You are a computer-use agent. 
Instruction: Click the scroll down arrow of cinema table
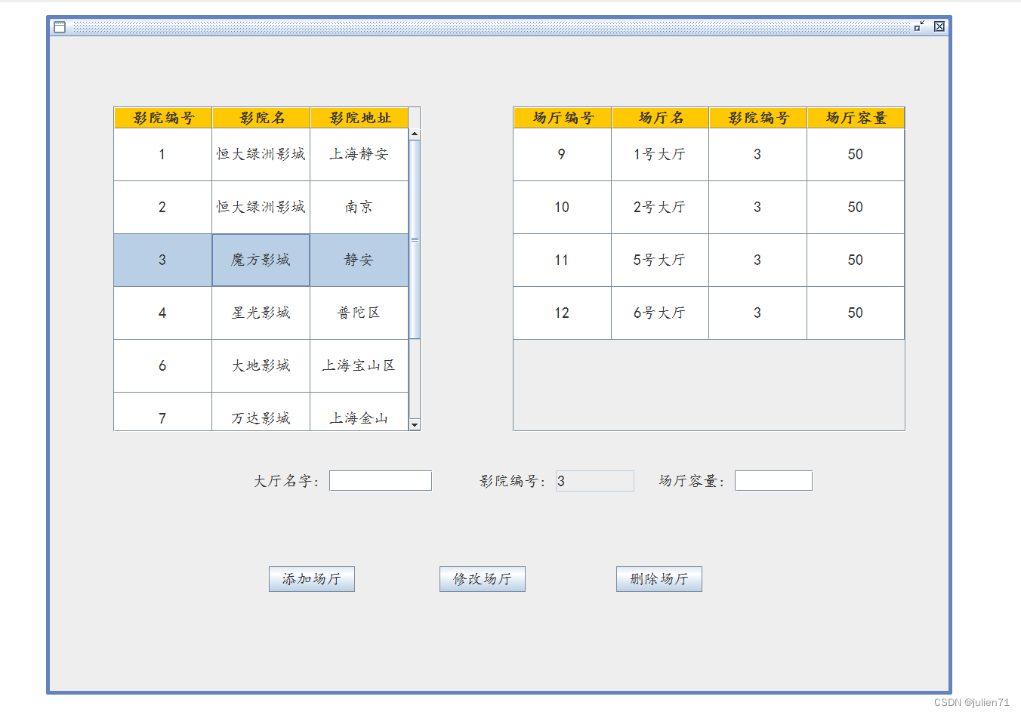414,424
